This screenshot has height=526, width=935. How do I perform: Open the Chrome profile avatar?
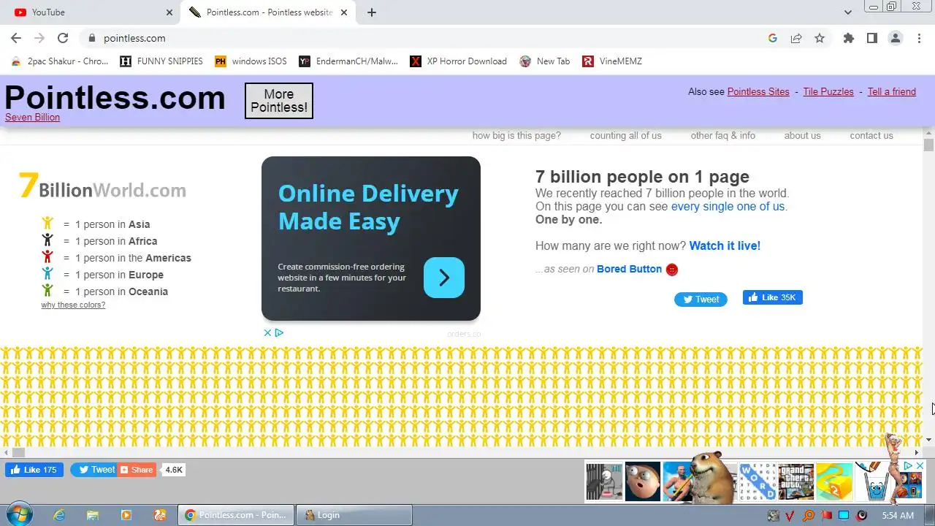tap(896, 38)
